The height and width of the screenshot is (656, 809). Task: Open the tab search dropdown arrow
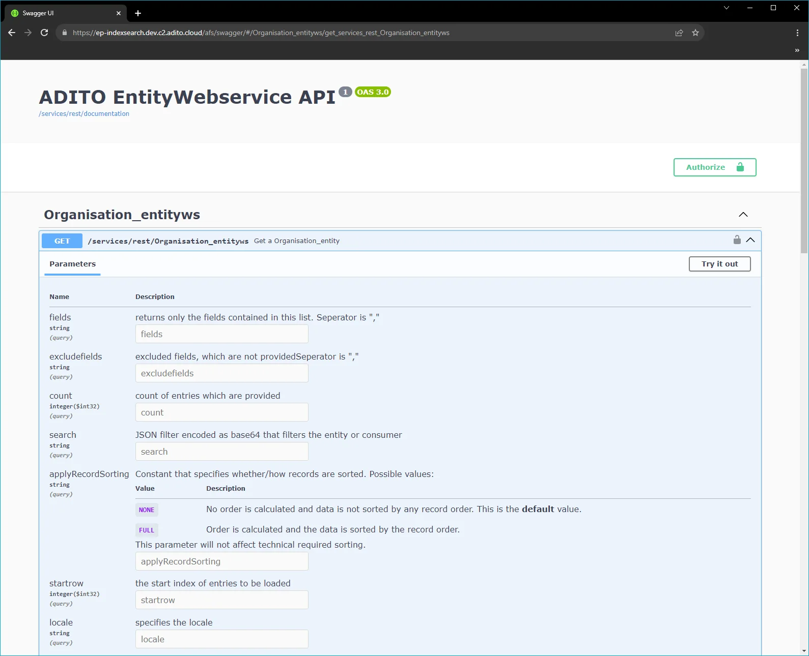coord(727,8)
